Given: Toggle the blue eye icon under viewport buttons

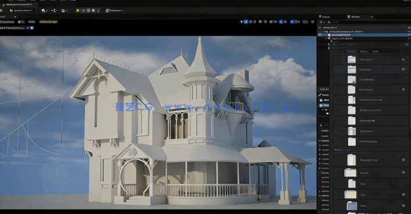Looking at the screenshot, I should [32, 27].
